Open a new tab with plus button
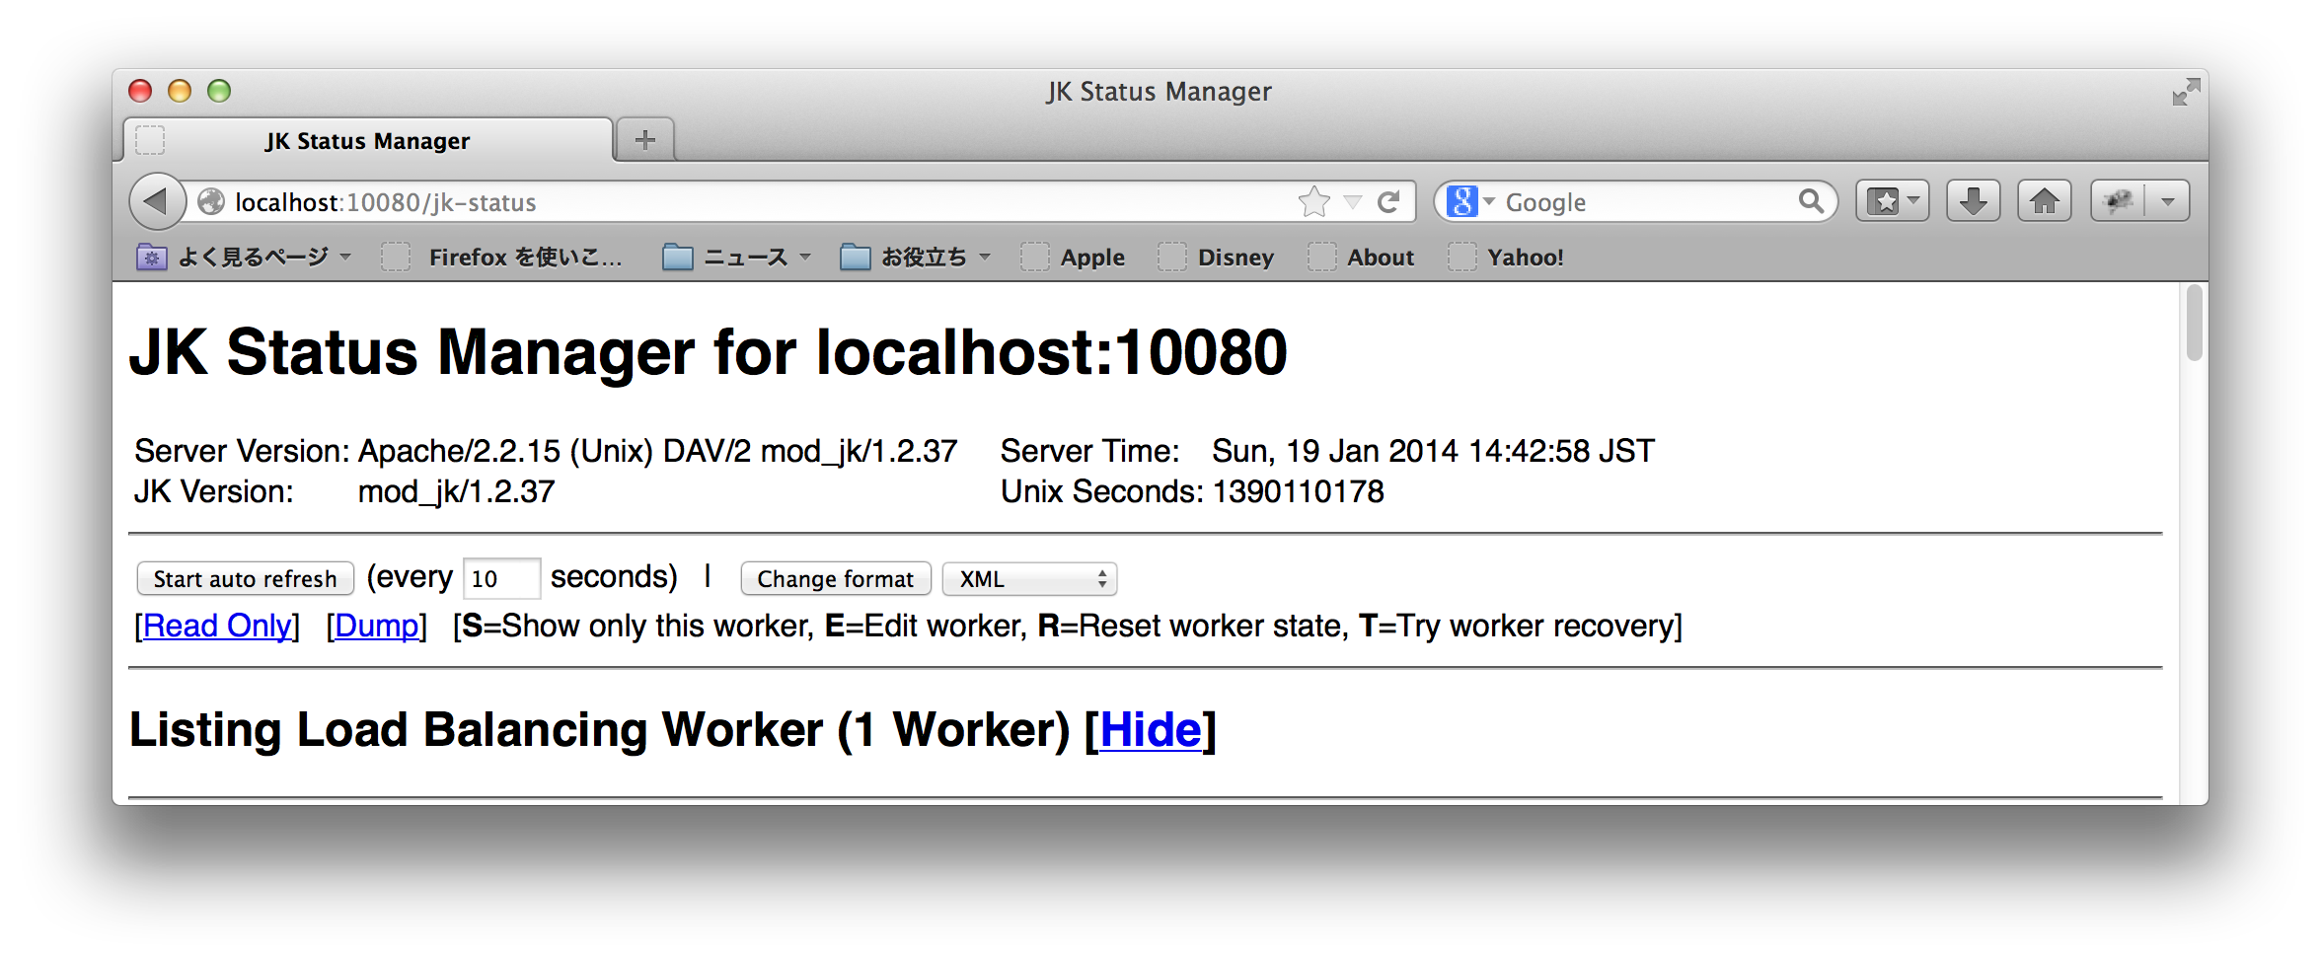The height and width of the screenshot is (961, 2321). [645, 140]
